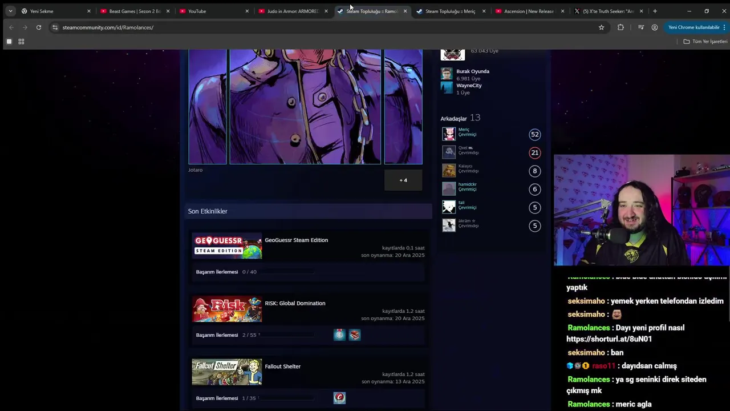Screen dimensions: 730x411
Task: Click the browser back arrow
Action: tap(11, 27)
